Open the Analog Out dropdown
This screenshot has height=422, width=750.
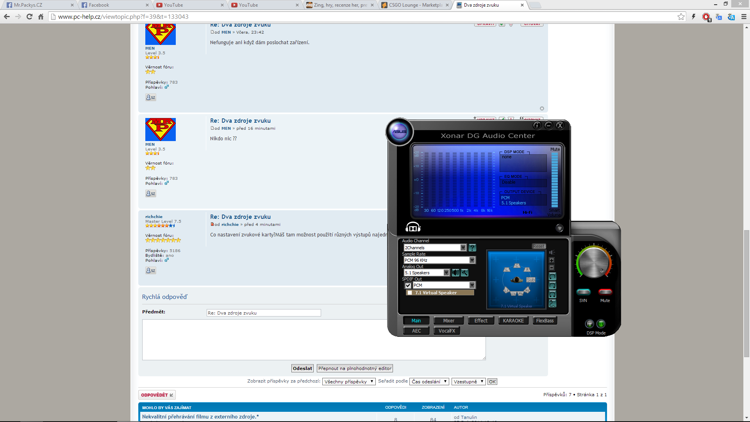point(427,273)
